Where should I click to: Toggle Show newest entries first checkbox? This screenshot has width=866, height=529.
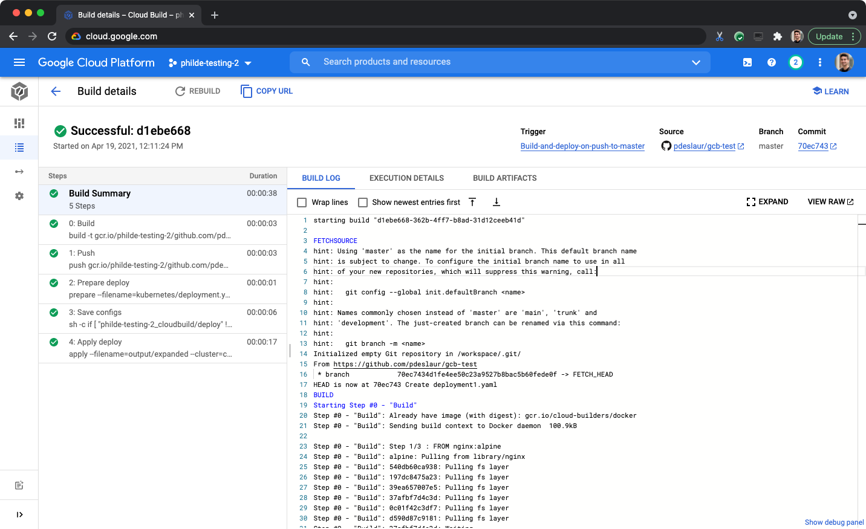point(363,203)
